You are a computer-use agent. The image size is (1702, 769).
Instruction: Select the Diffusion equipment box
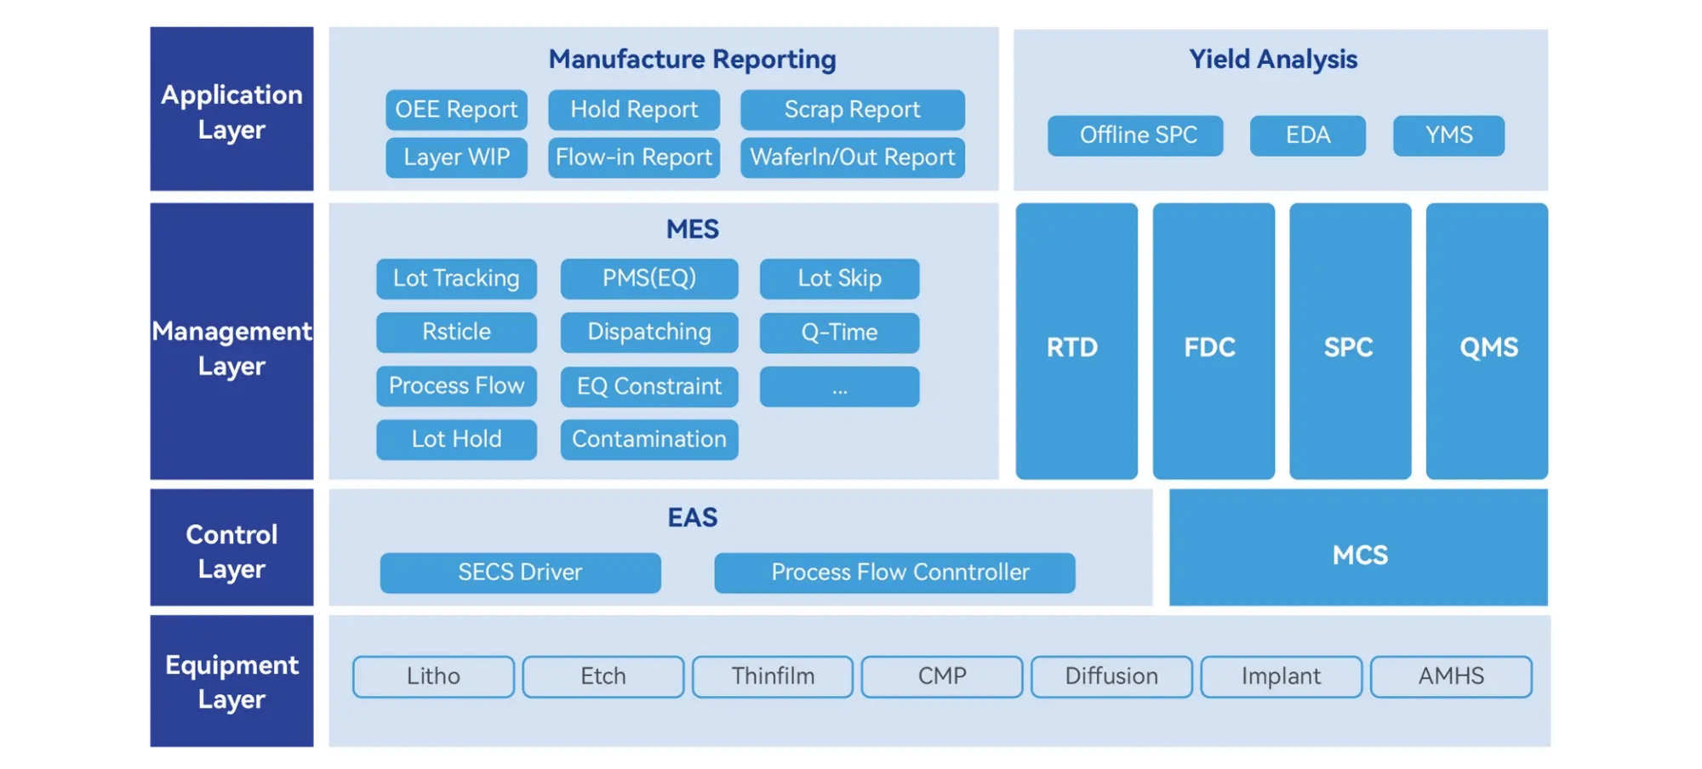1111,676
